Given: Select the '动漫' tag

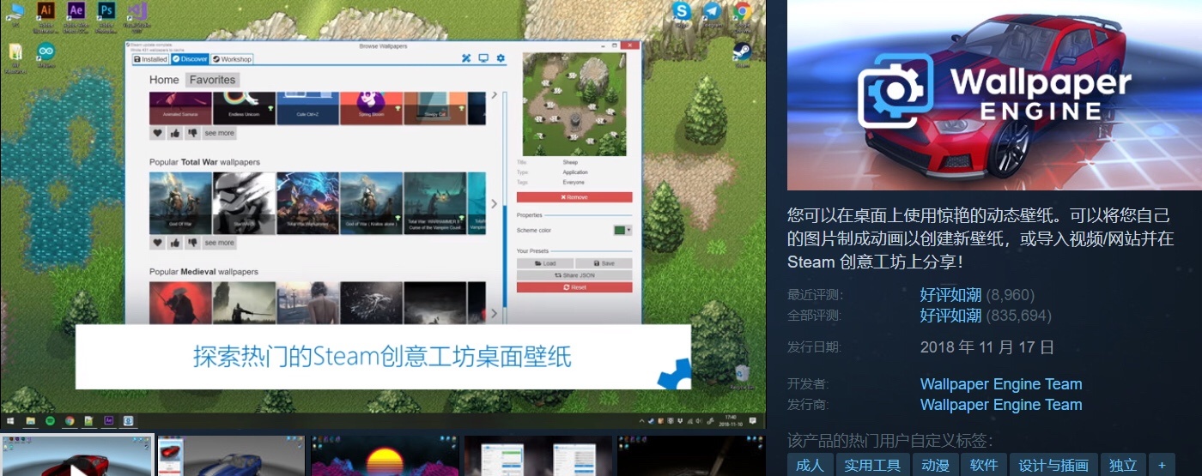Looking at the screenshot, I should point(935,465).
